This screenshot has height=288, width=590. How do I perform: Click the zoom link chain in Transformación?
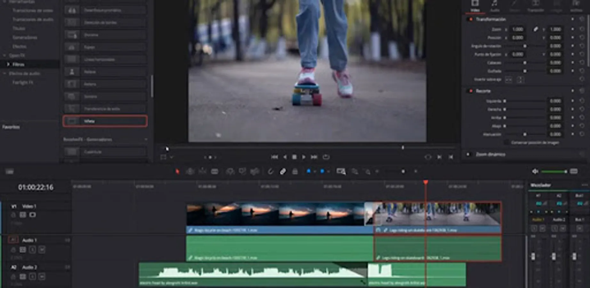(x=536, y=29)
